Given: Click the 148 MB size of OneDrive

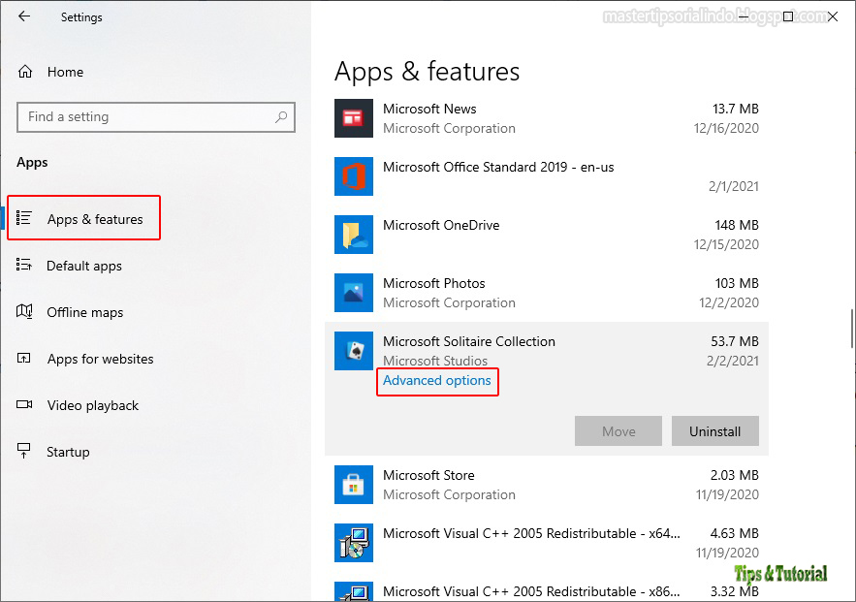Looking at the screenshot, I should tap(737, 225).
